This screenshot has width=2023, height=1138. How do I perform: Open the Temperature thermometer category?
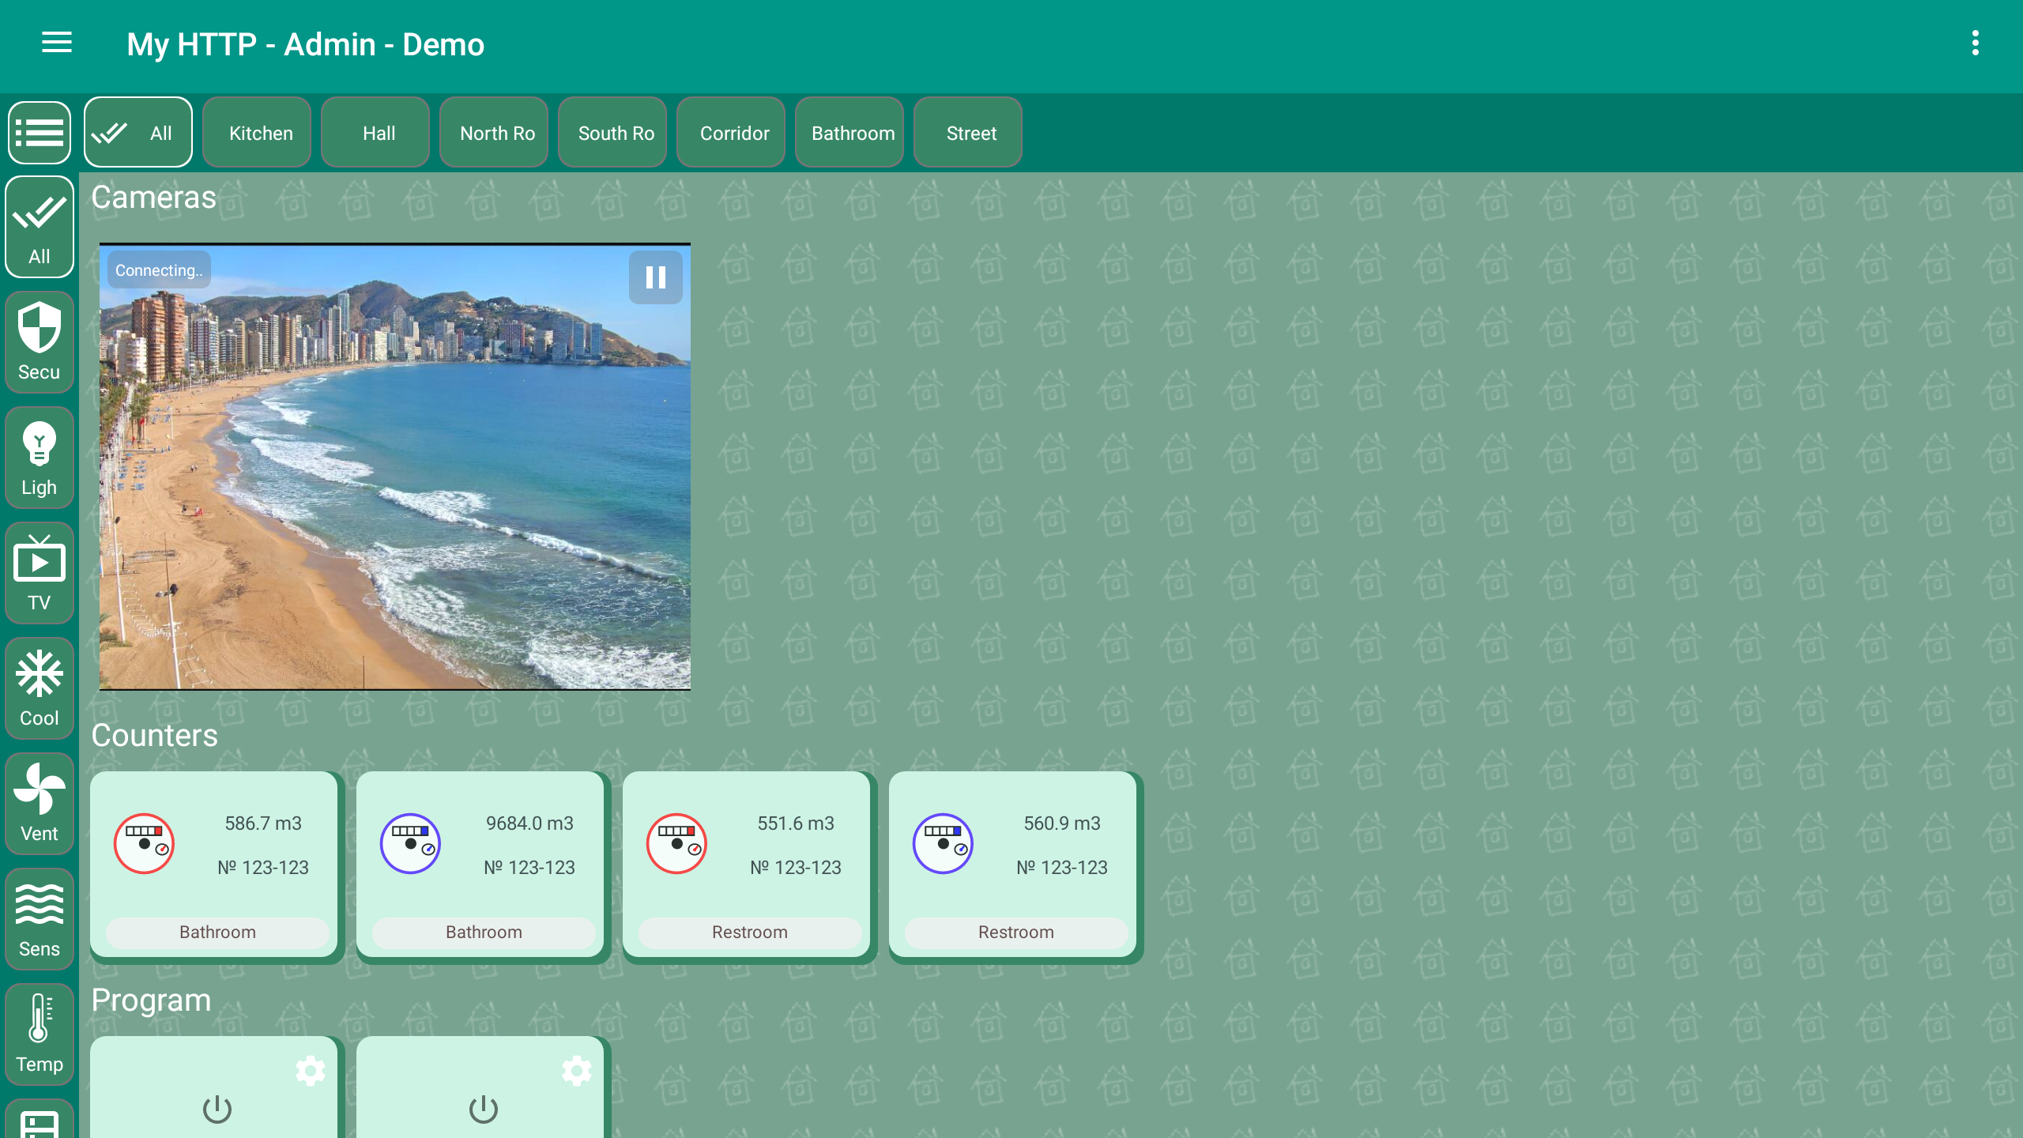tap(40, 1034)
